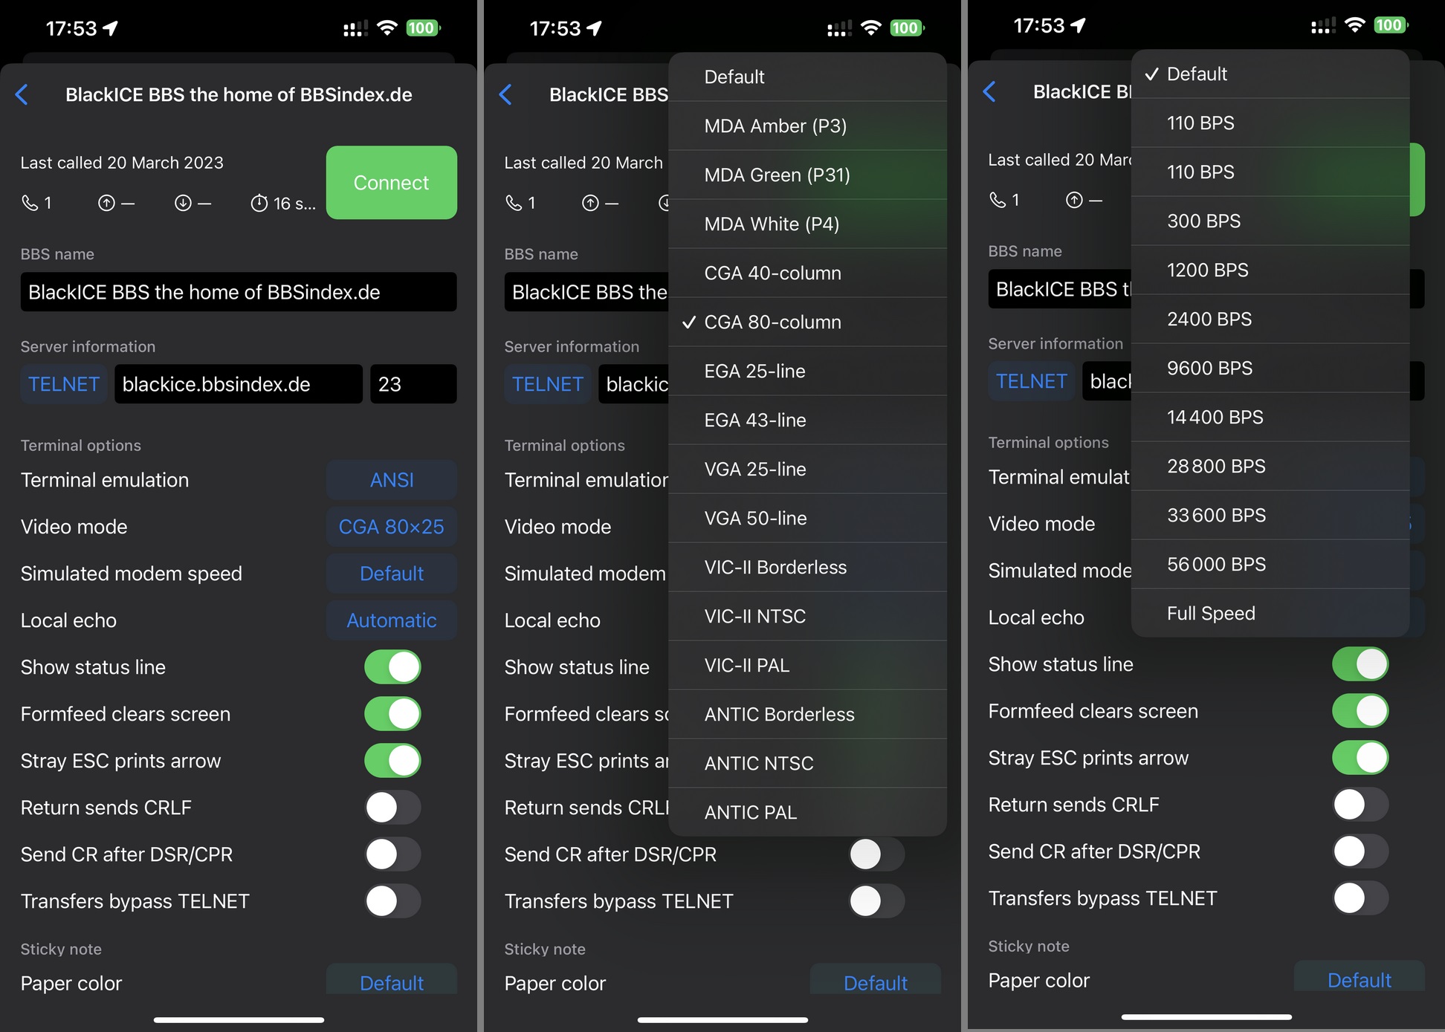Select 33 600 BPS modem speed

[x=1270, y=515]
